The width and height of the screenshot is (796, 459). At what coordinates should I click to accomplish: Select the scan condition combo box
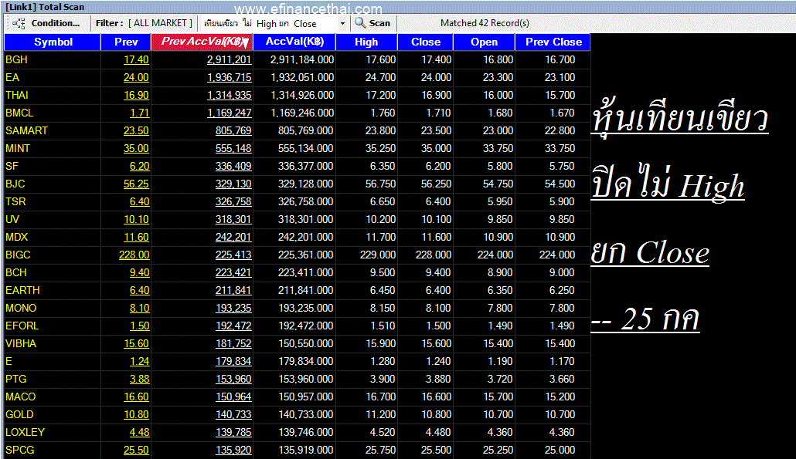coord(274,23)
